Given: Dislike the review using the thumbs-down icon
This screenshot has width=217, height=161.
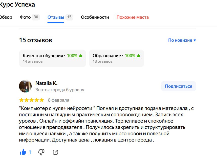Looking at the screenshot, I should [x=41, y=152].
